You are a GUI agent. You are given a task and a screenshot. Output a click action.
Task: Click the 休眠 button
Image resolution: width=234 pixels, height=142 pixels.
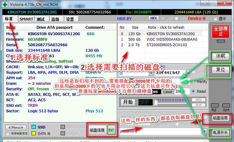pos(221,56)
